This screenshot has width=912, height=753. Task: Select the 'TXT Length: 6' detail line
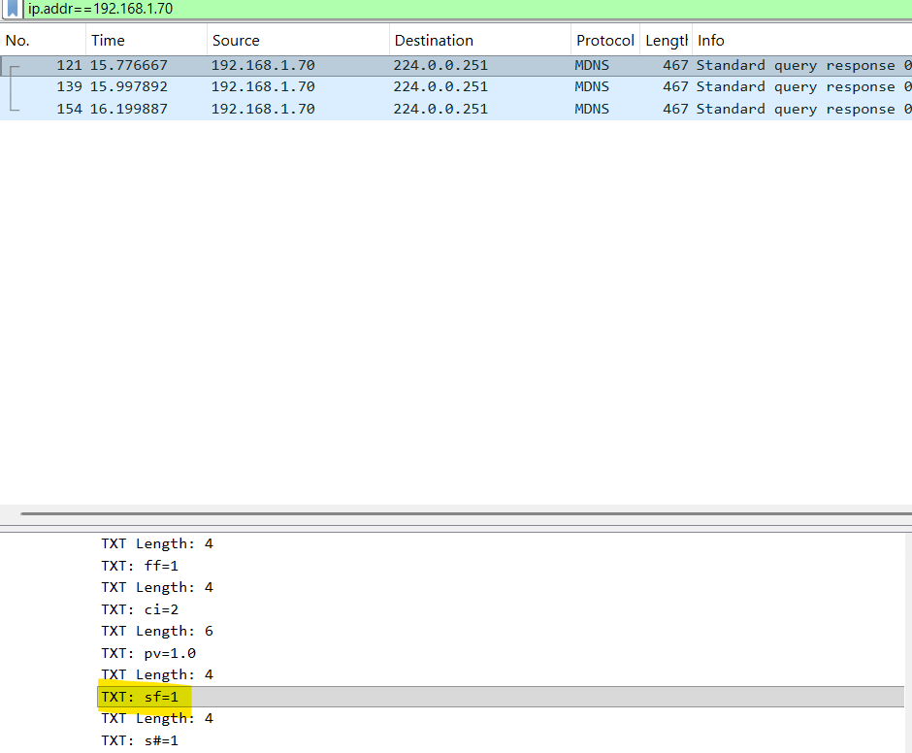157,631
